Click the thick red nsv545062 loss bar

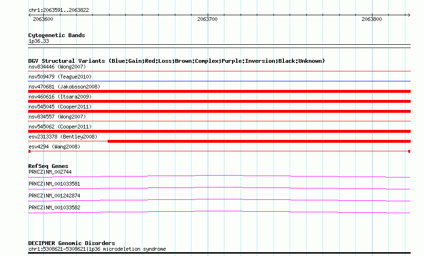tap(219, 131)
